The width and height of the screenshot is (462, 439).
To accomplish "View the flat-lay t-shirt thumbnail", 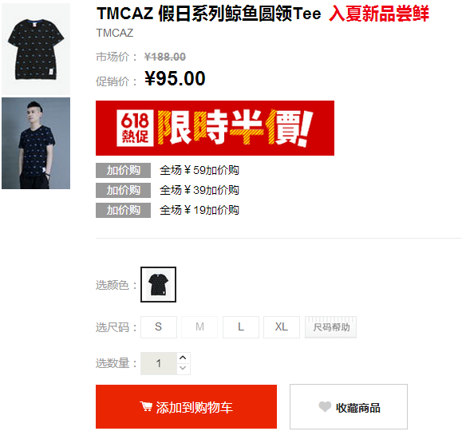I will (x=36, y=49).
